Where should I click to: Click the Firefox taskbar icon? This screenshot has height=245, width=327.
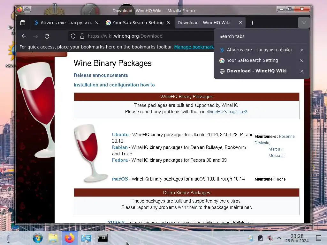tap(69, 238)
